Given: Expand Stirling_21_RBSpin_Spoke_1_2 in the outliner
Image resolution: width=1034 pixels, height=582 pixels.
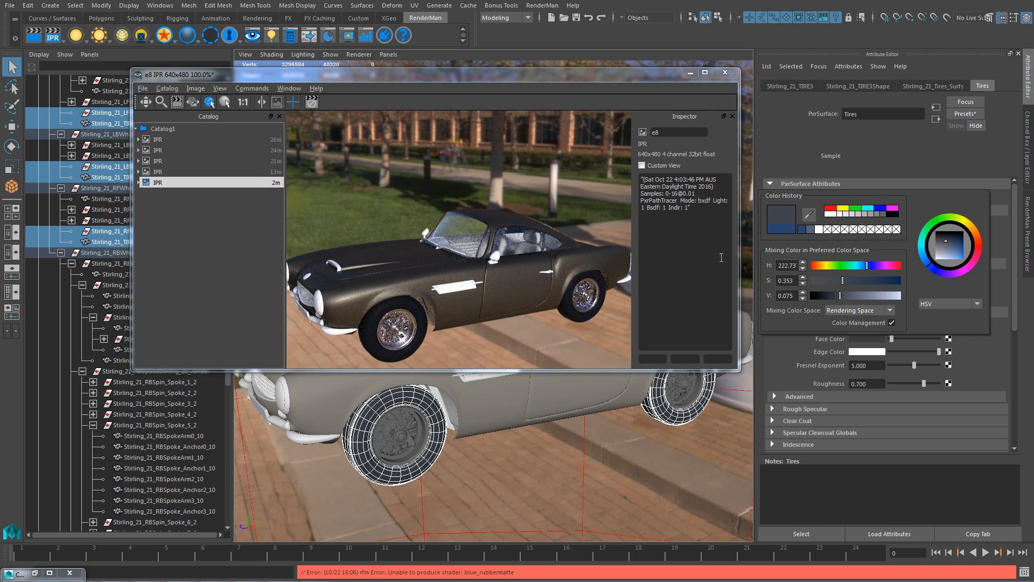Looking at the screenshot, I should [93, 382].
